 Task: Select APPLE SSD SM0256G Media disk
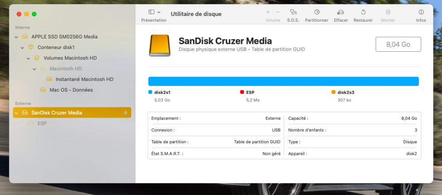coord(65,37)
